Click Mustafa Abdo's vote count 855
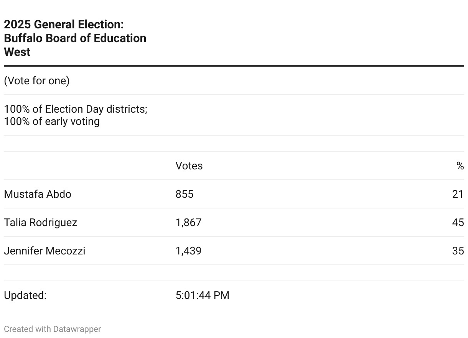Viewport: 468px width, 338px height. coord(185,194)
